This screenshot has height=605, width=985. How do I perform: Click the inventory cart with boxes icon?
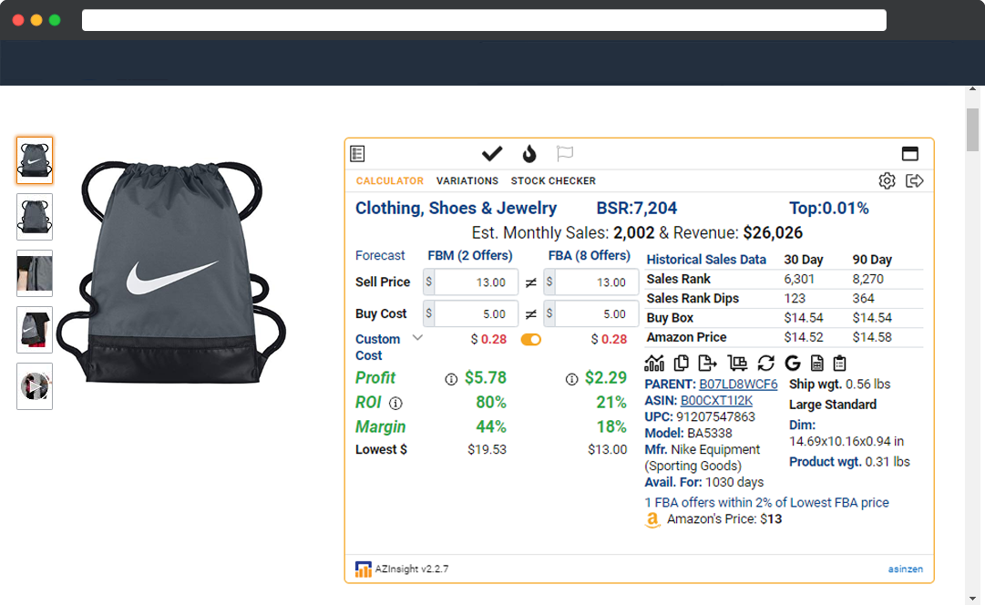737,364
